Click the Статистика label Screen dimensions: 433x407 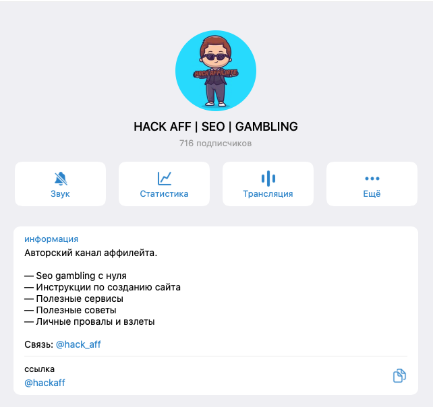tap(164, 193)
